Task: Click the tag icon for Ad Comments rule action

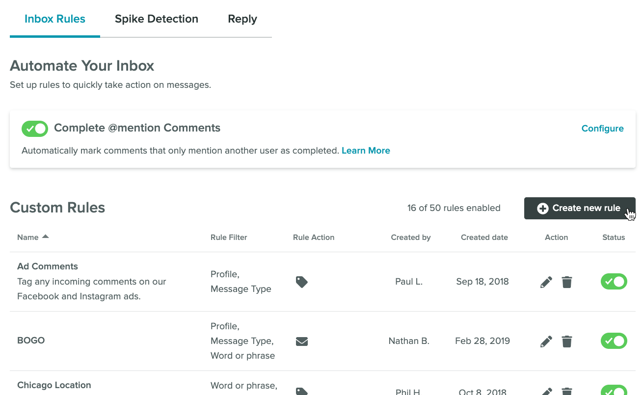Action: [301, 282]
